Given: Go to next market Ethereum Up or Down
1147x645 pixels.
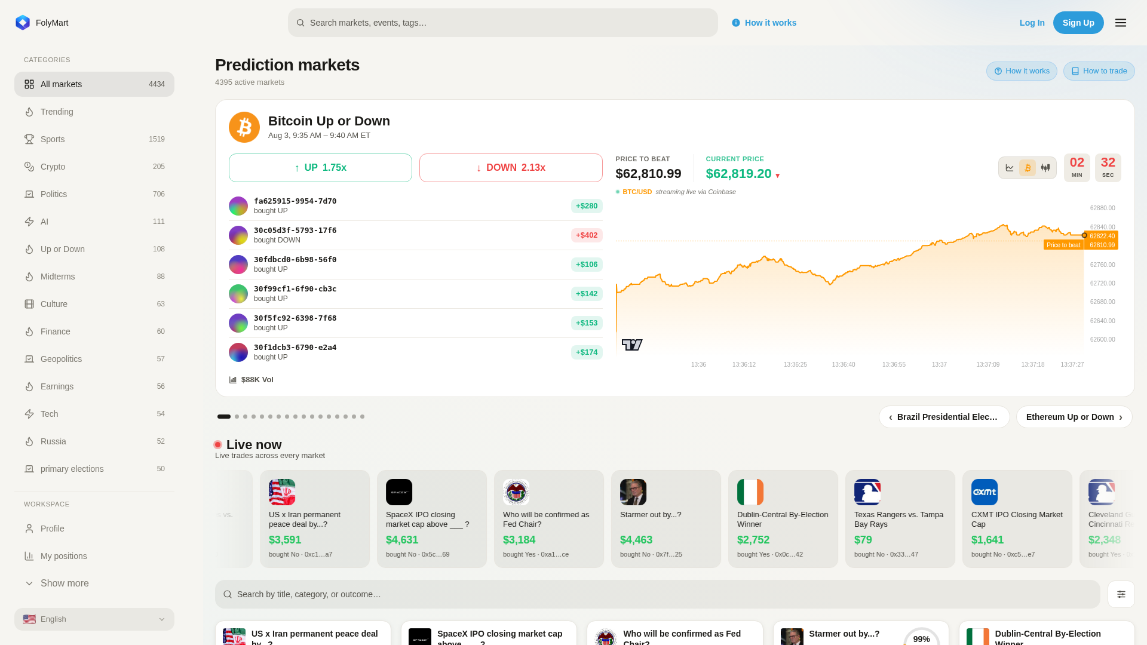Looking at the screenshot, I should [1074, 417].
